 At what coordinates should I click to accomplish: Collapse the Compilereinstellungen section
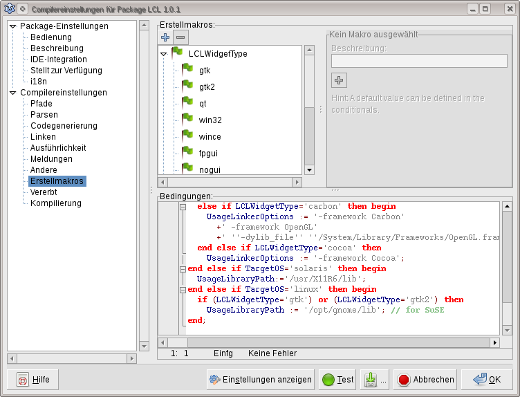point(13,93)
